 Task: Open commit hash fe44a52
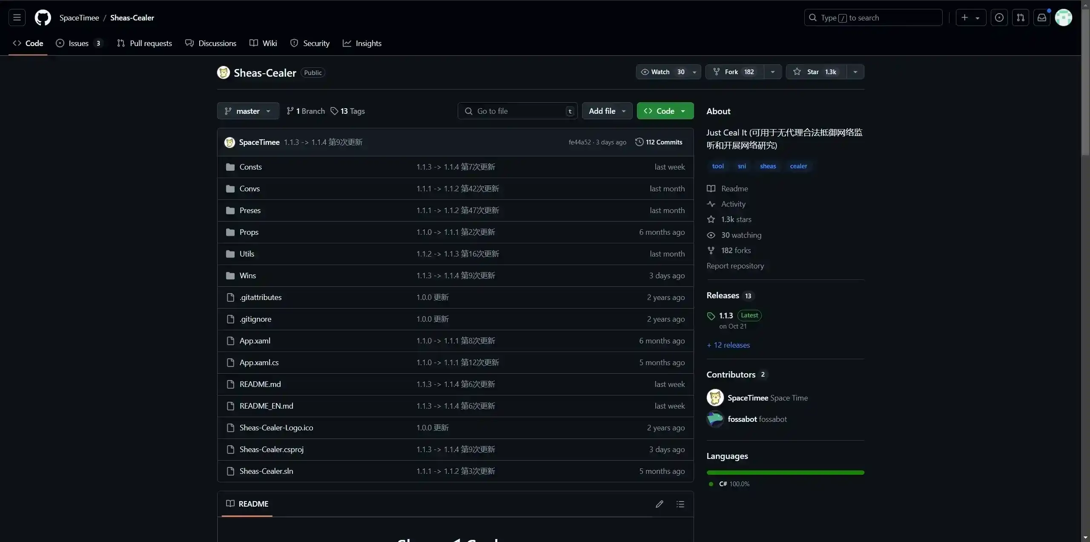coord(579,142)
